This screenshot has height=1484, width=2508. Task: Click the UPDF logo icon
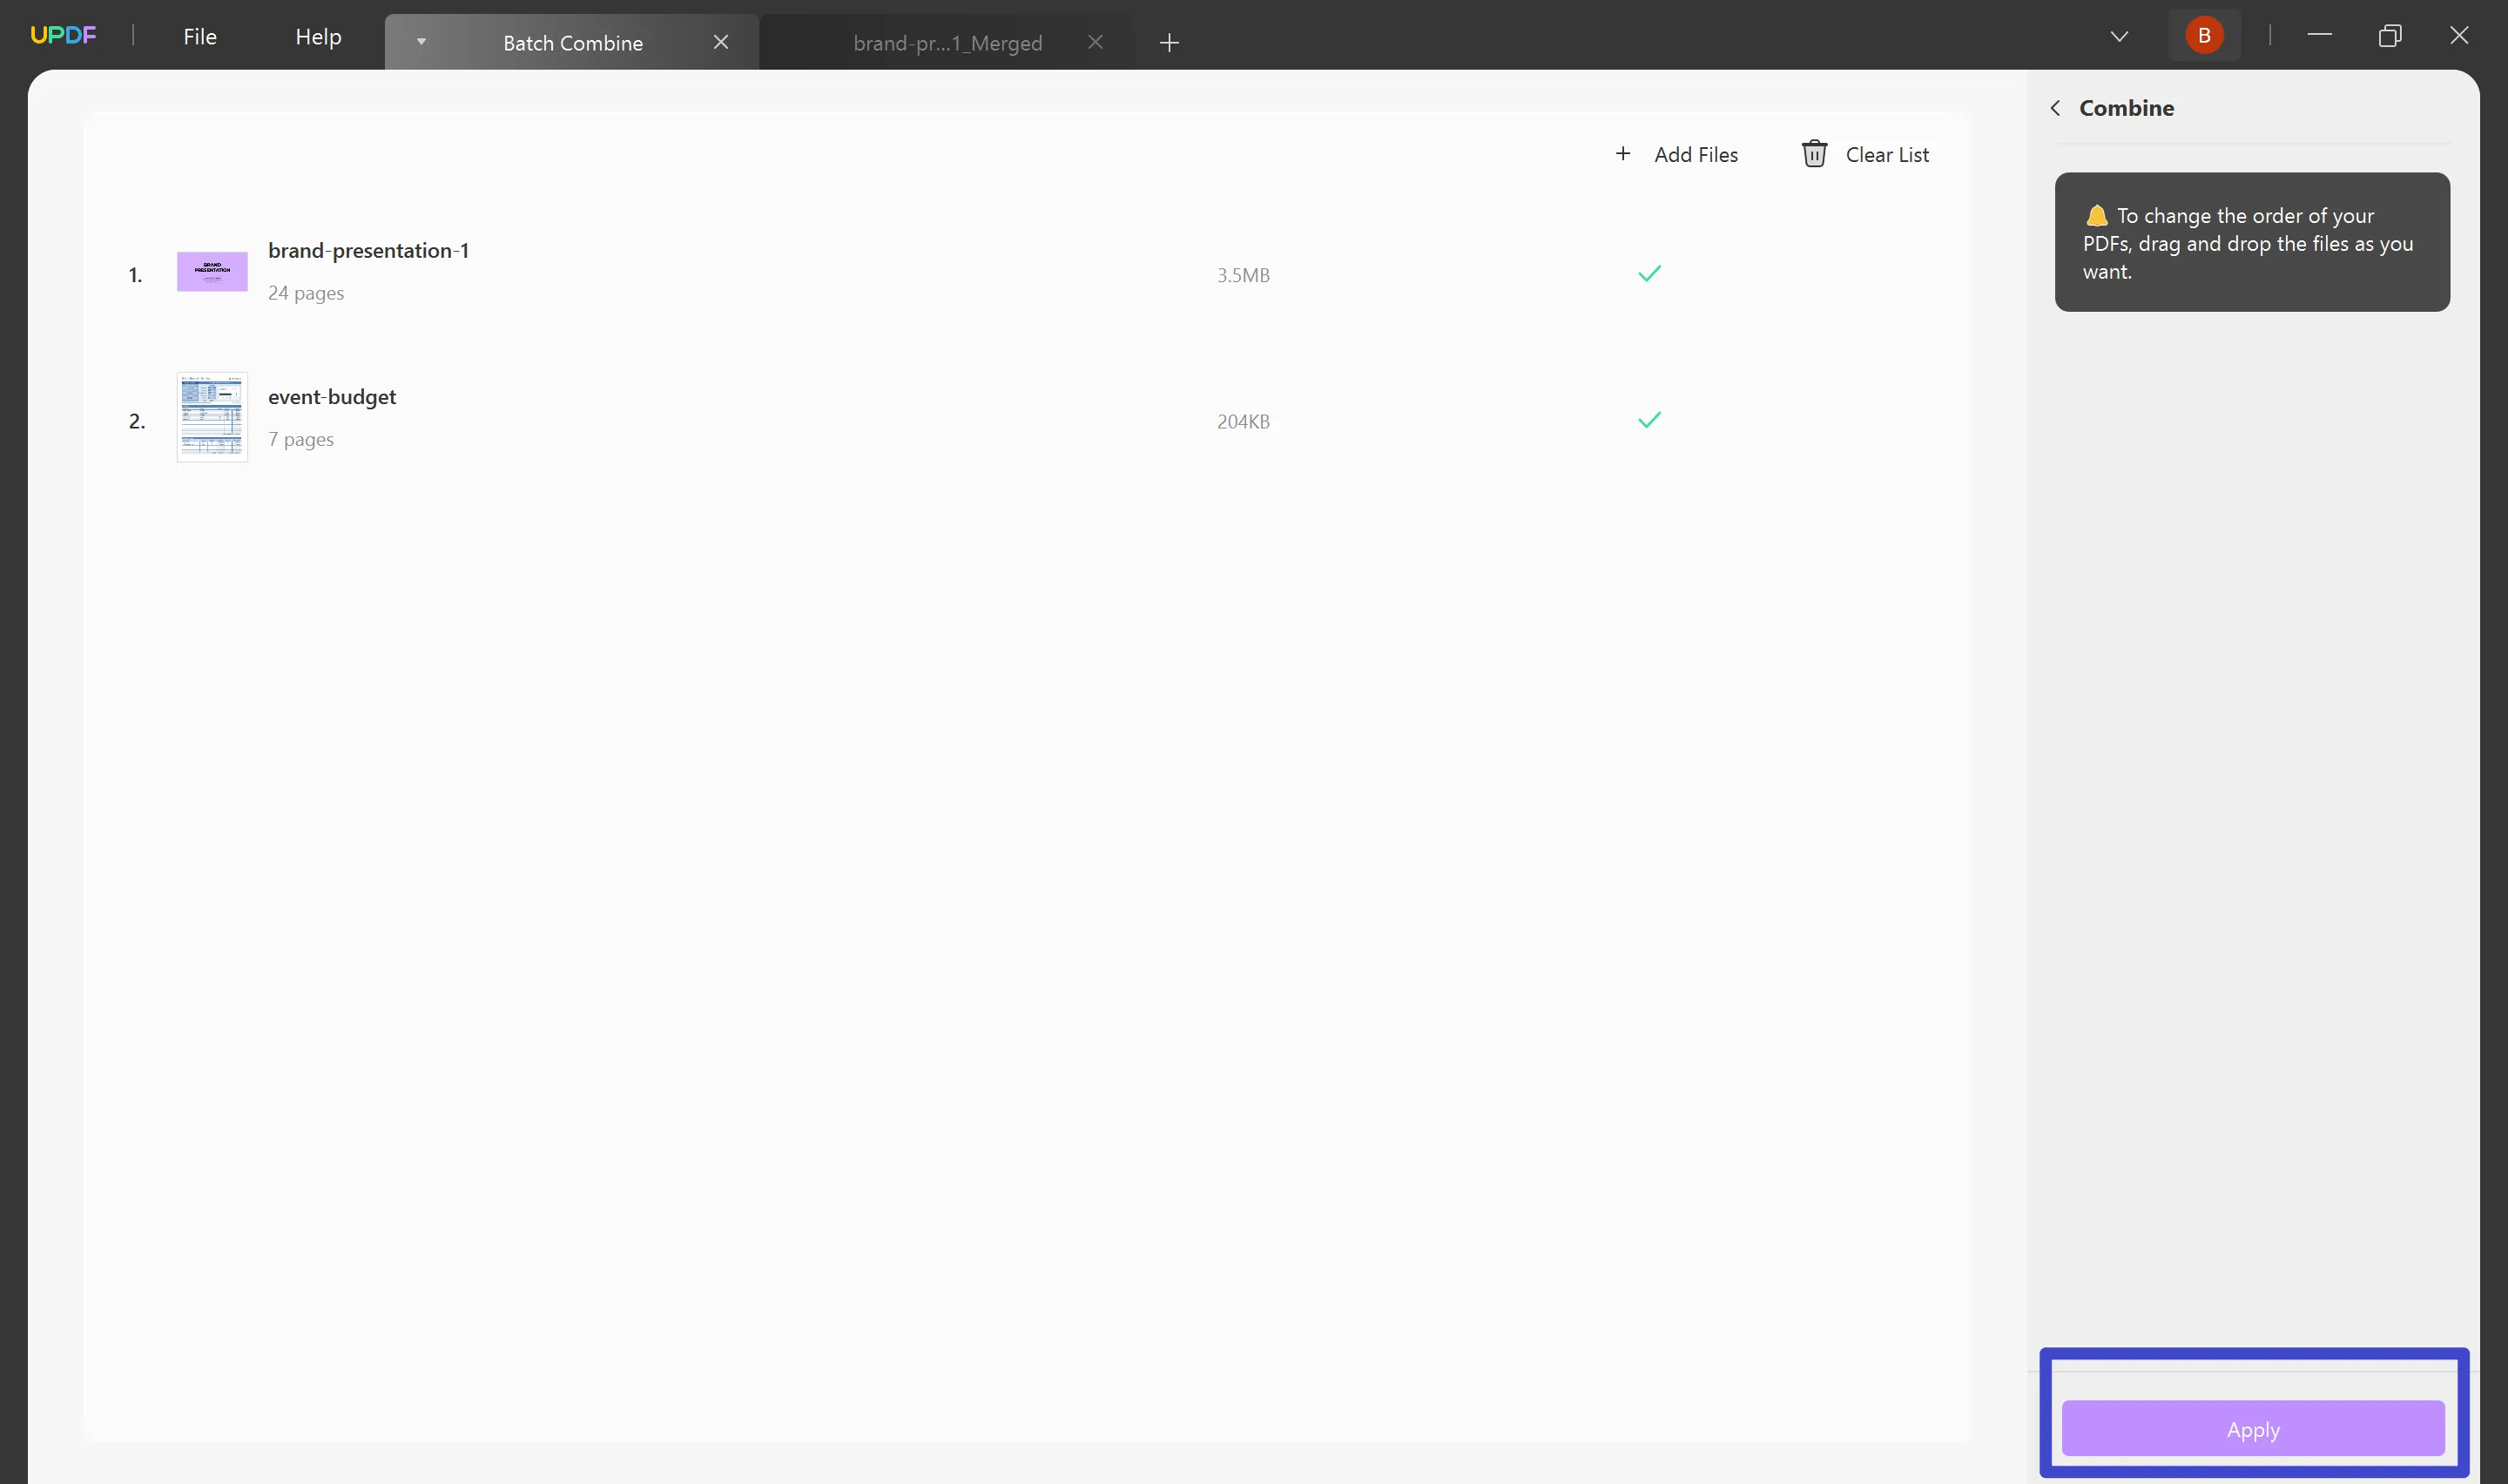click(x=63, y=36)
